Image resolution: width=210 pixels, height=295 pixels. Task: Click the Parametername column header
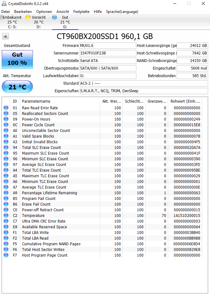tap(60, 101)
